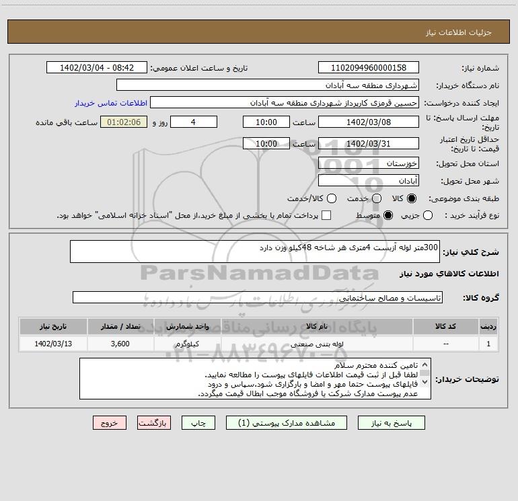
Task: Click تاریخ نیاز column header
Action: 53,326
